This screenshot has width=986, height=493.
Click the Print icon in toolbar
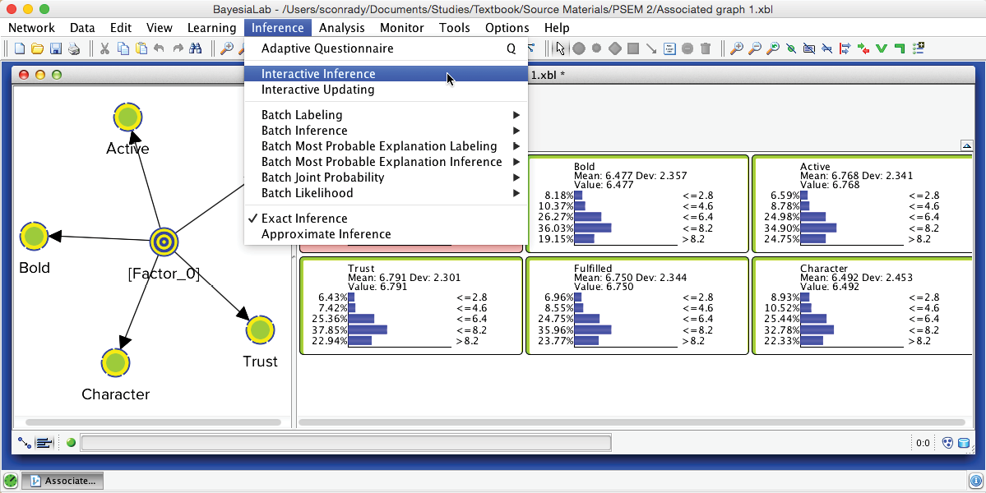click(74, 48)
